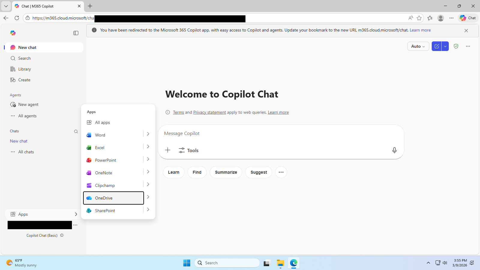Image resolution: width=480 pixels, height=270 pixels.
Task: Launch SharePoint from Apps flyout
Action: tap(113, 211)
